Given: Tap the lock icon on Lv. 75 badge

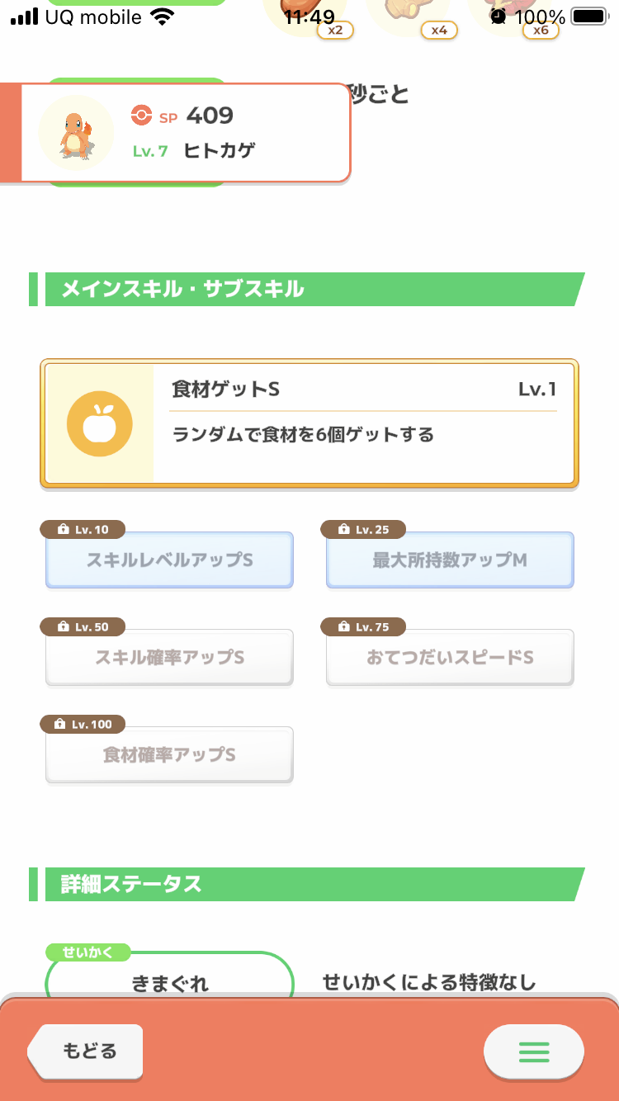Looking at the screenshot, I should (344, 627).
